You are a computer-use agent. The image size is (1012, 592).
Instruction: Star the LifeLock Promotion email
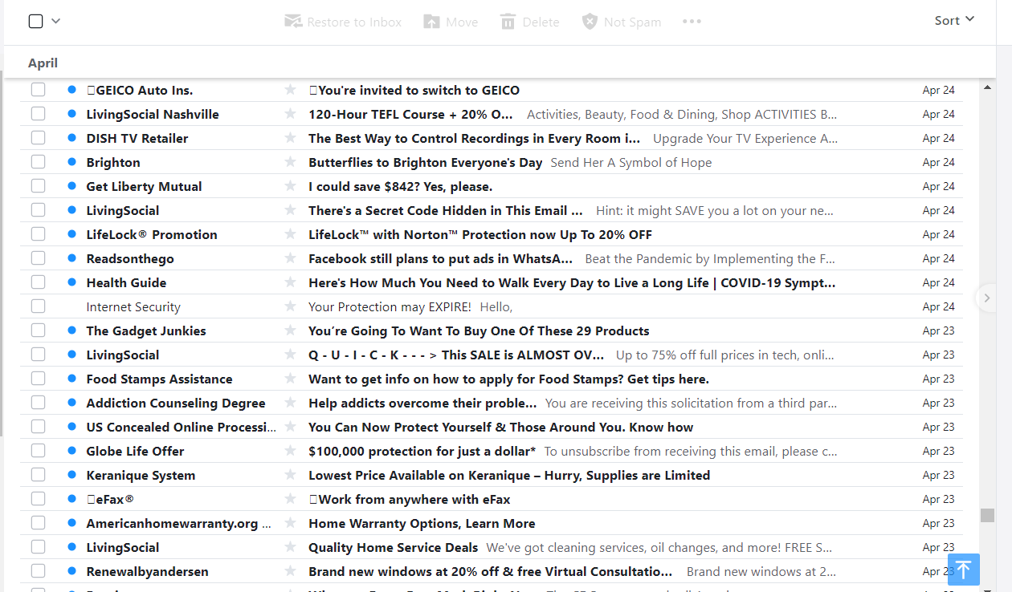[x=290, y=234]
